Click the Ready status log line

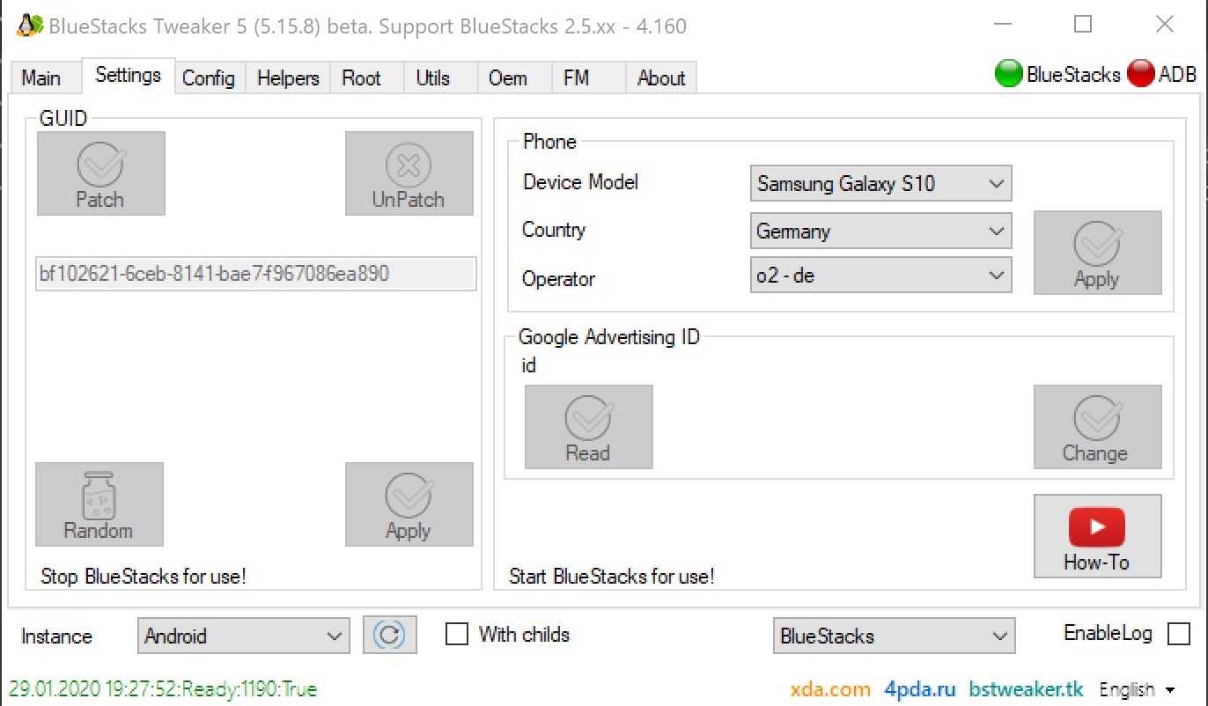163,688
